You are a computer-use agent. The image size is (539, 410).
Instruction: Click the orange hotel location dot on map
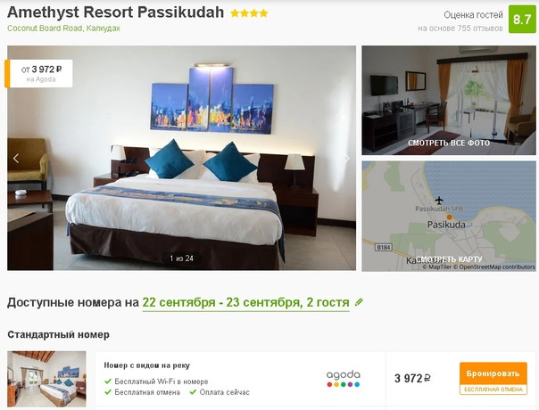tap(449, 217)
